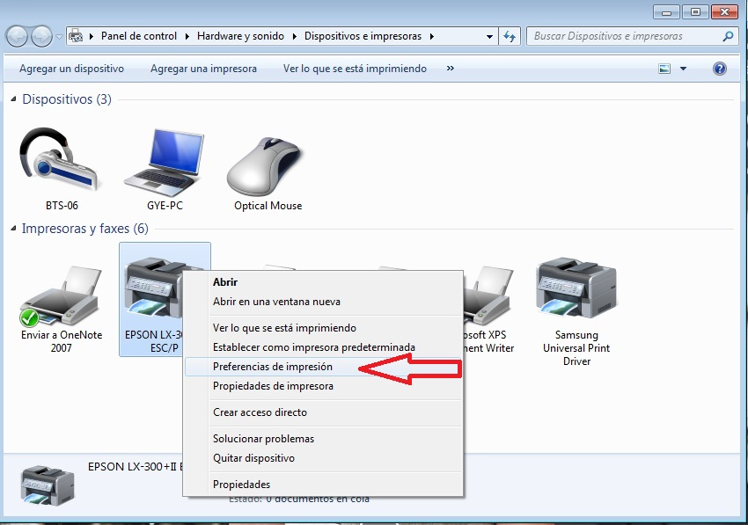Viewport: 748px width, 525px height.
Task: Click the back navigation arrow
Action: click(18, 36)
